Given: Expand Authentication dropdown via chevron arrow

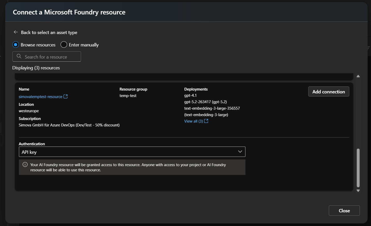Looking at the screenshot, I should pyautogui.click(x=240, y=152).
